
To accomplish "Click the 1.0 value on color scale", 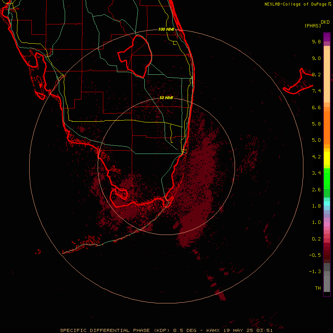I will point(316,222).
